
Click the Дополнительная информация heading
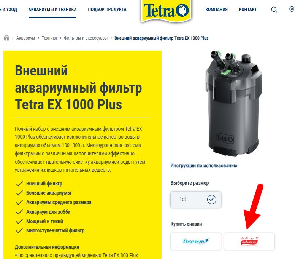(47, 247)
